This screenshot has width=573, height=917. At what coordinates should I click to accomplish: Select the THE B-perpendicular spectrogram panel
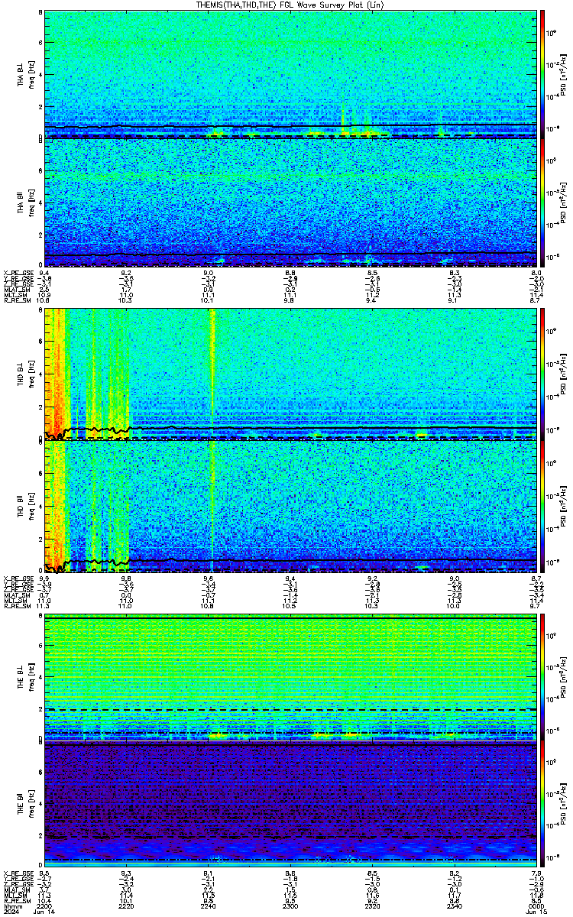pyautogui.click(x=290, y=677)
